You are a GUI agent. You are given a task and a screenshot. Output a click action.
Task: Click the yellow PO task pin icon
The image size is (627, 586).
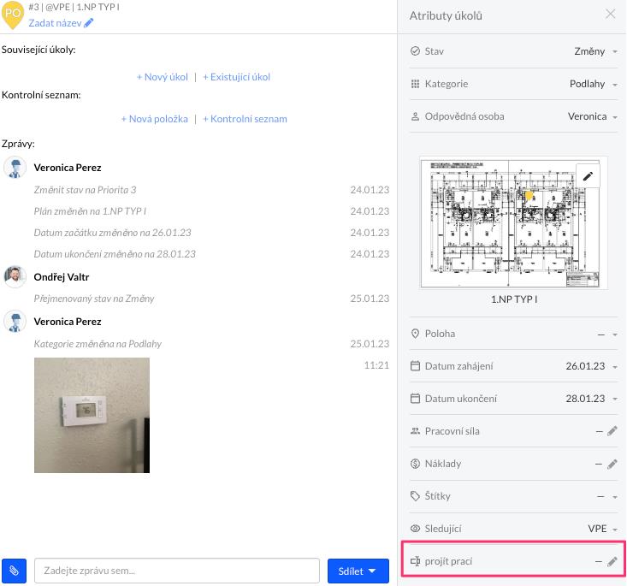[x=12, y=15]
